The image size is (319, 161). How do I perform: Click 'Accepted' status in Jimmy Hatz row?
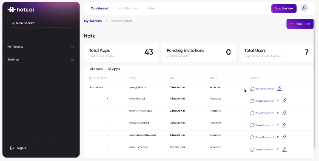[216, 87]
